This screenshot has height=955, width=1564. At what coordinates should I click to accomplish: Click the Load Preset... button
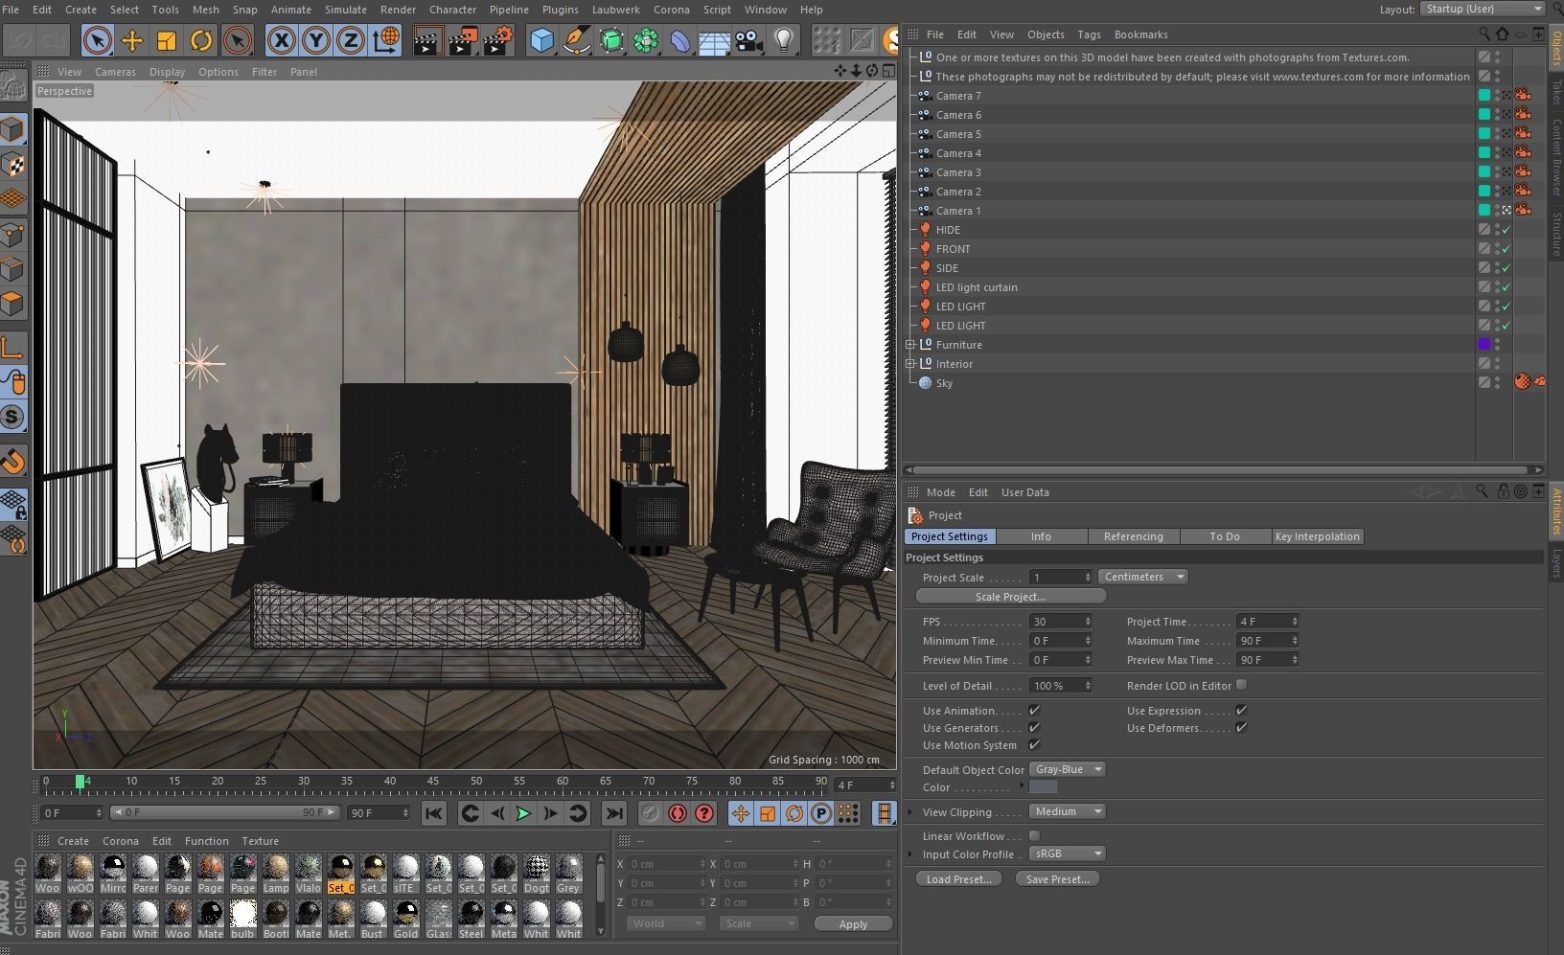[x=958, y=878]
